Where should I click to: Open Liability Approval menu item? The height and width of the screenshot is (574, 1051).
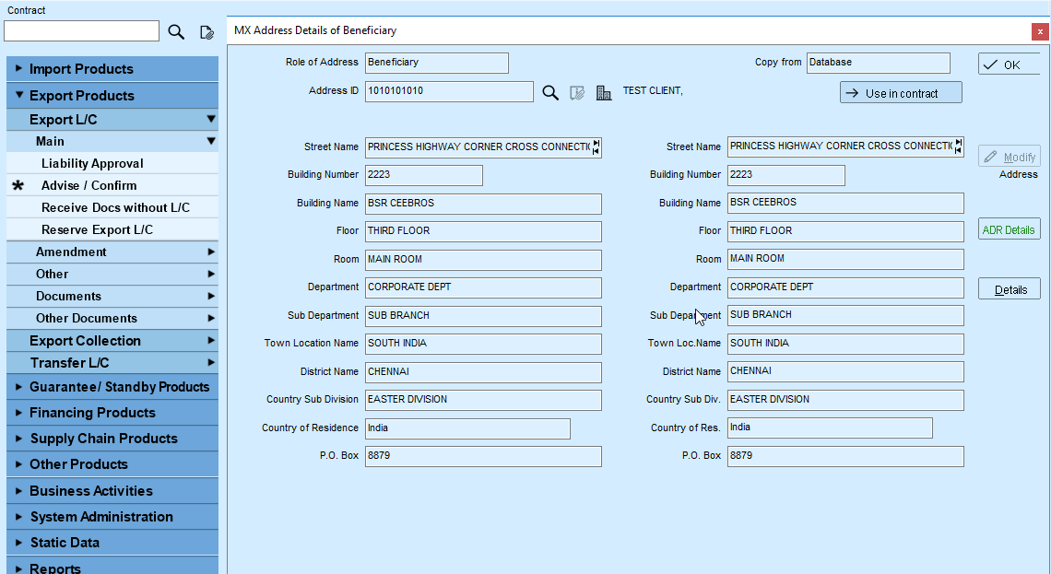pyautogui.click(x=112, y=163)
